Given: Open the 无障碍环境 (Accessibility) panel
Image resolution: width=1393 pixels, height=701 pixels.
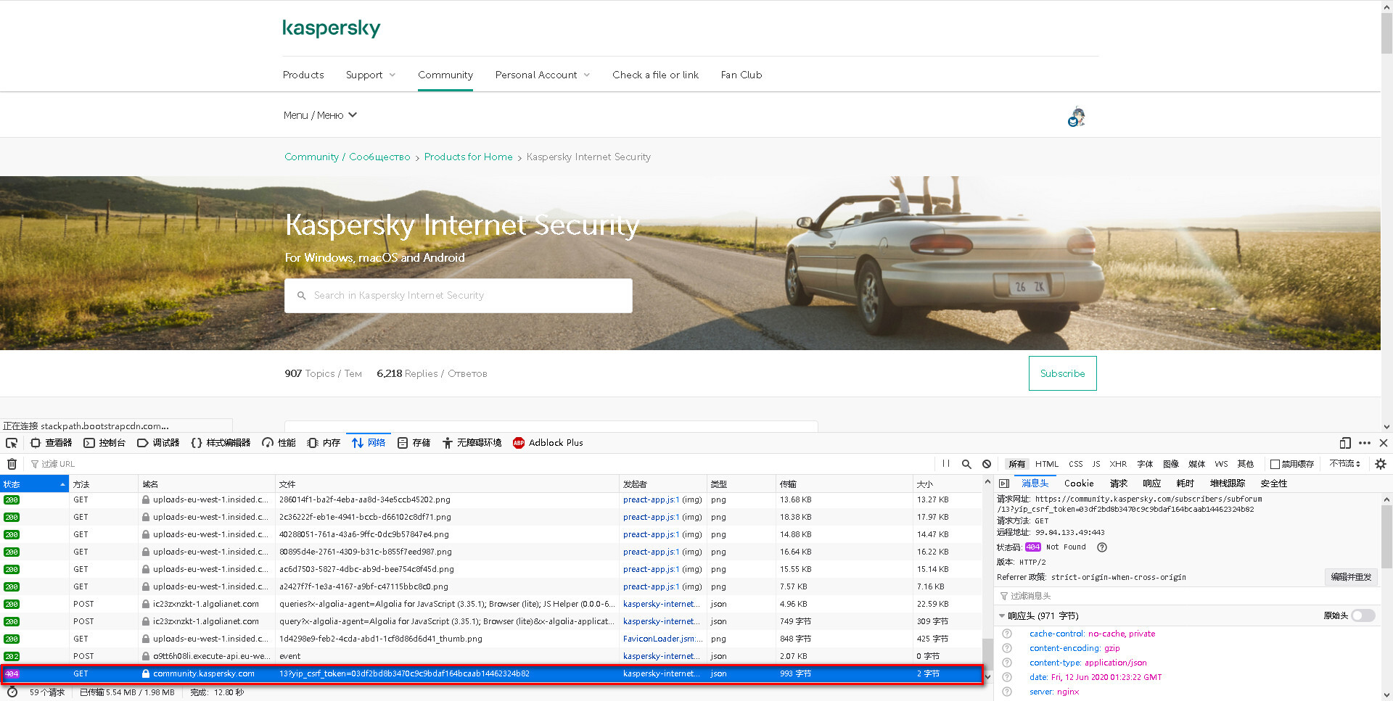Looking at the screenshot, I should pos(472,443).
